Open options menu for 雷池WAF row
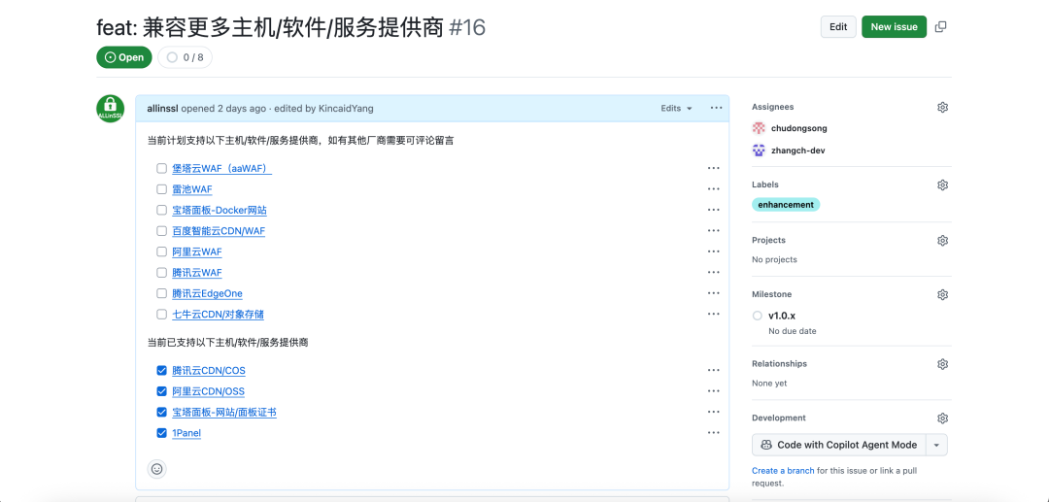Screen dimensions: 1049x502 click(x=714, y=189)
